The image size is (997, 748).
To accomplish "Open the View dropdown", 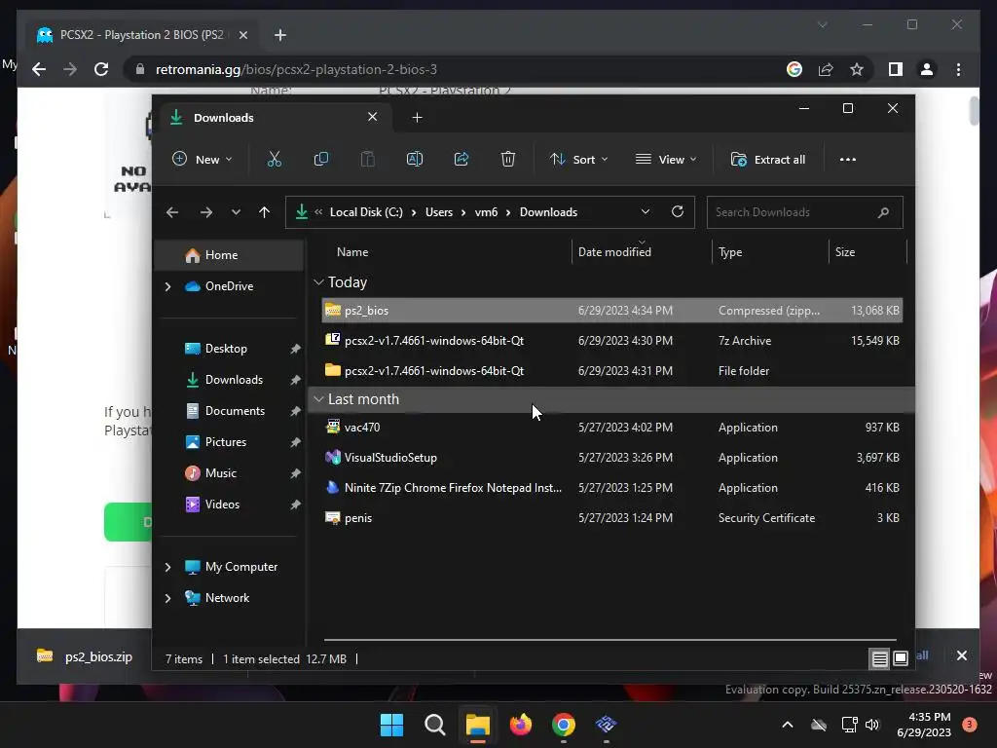I will pos(666,160).
